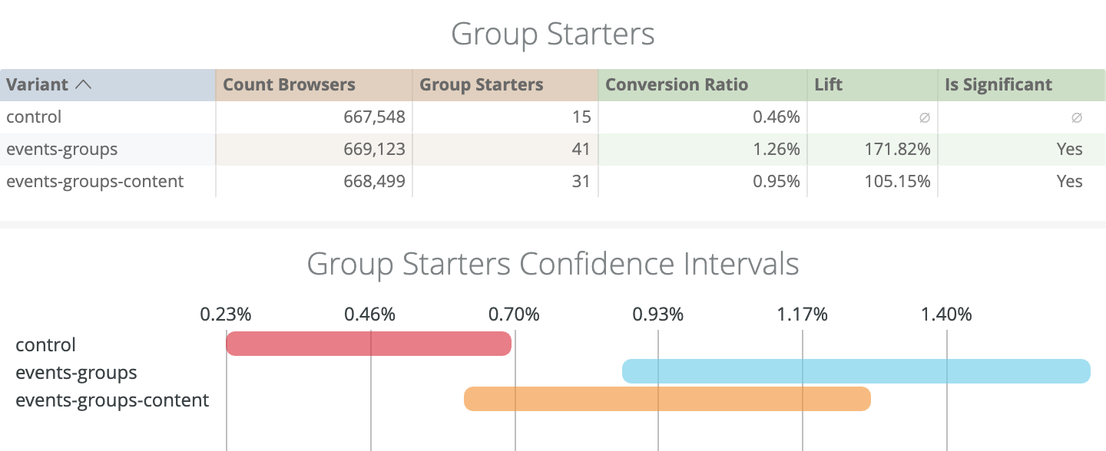Click the 1.26% conversion ratio value

tap(777, 150)
